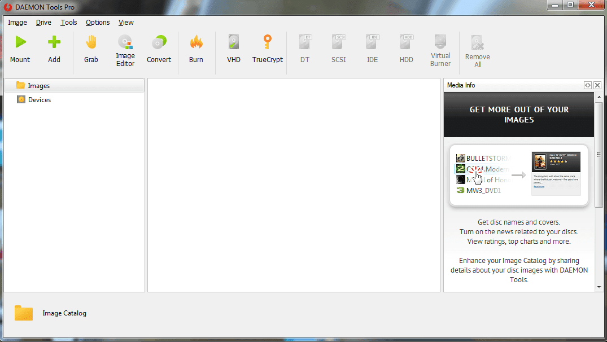Screen dimensions: 607x342
Task: Click the Media Info scrollbar down arrow
Action: [599, 287]
